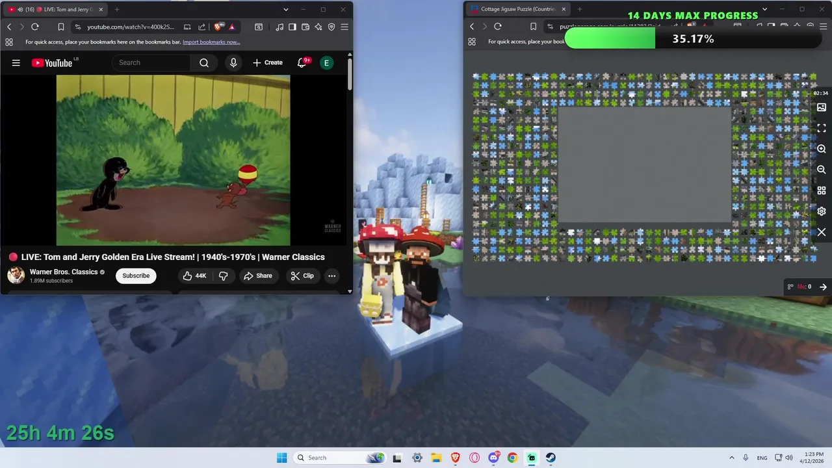The image size is (832, 468).
Task: Share the YouTube page from address bar
Action: pos(201,27)
